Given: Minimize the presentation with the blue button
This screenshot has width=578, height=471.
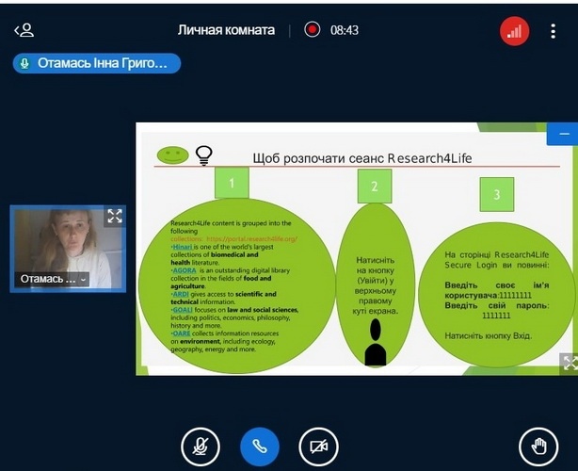Looking at the screenshot, I should coord(565,135).
